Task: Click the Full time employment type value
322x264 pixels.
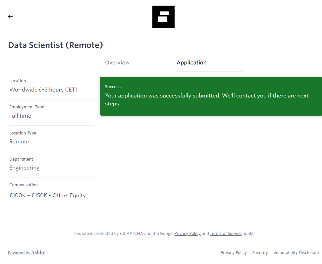Action: pyautogui.click(x=20, y=116)
